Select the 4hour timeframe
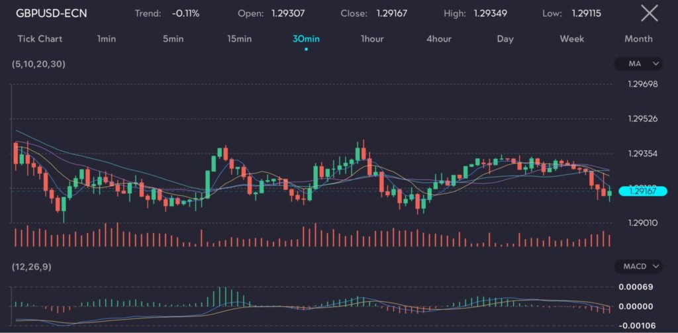Image resolution: width=678 pixels, height=333 pixels. (439, 38)
